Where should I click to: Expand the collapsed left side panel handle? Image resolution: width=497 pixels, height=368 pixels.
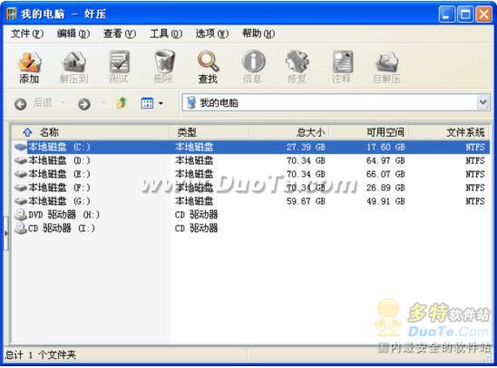pos(6,234)
